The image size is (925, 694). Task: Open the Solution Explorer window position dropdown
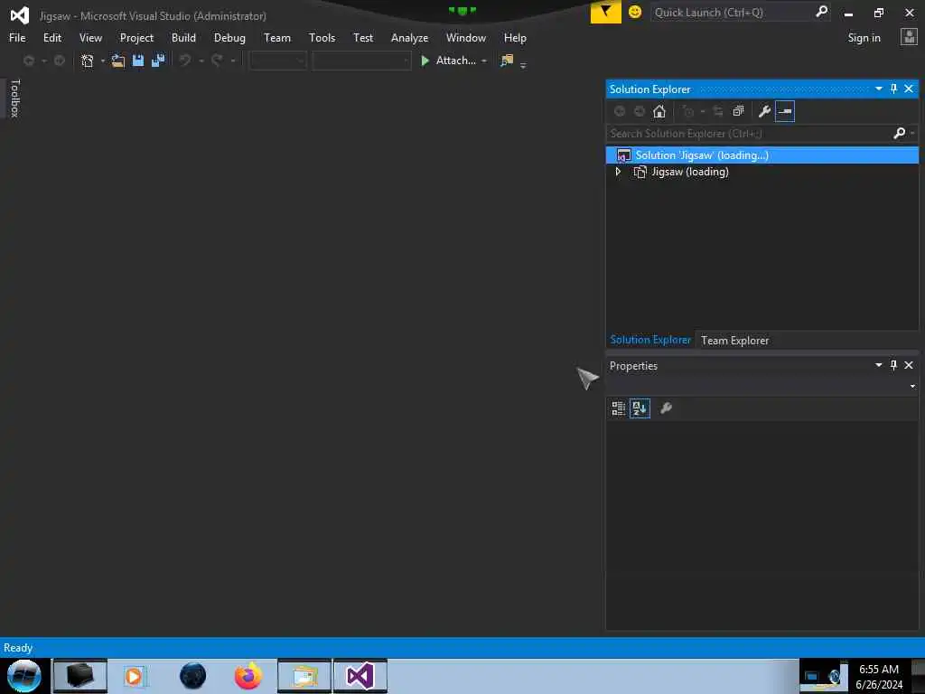[878, 89]
